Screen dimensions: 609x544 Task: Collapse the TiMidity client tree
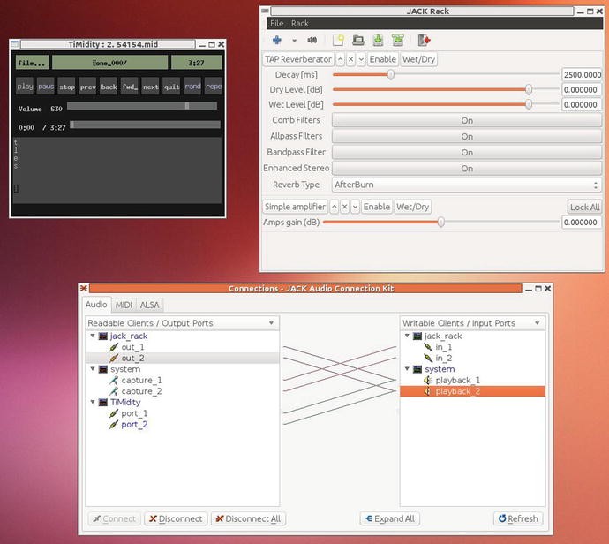click(x=93, y=402)
